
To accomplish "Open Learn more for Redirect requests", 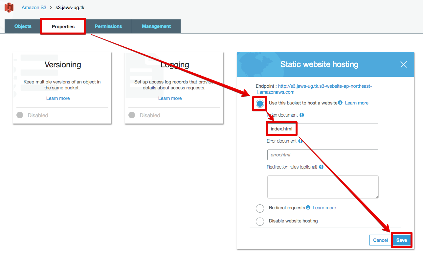I will pyautogui.click(x=324, y=208).
